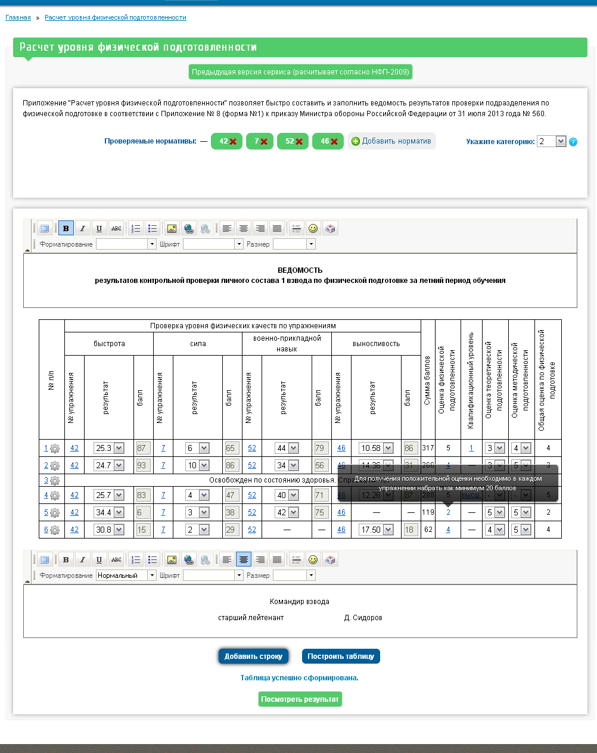Open result dropdown showing 17.50
597x753 pixels.
click(377, 530)
